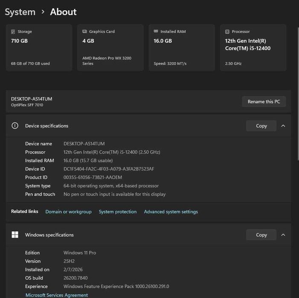Click the vertical scrollbar thumb
299x298 pixels.
(x=298, y=93)
